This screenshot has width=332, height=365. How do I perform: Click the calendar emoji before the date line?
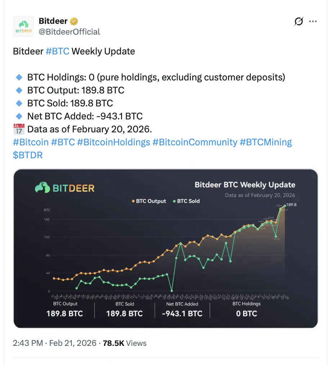click(19, 129)
